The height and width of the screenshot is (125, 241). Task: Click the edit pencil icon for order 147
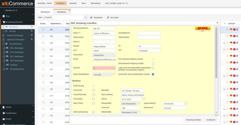tap(237, 30)
